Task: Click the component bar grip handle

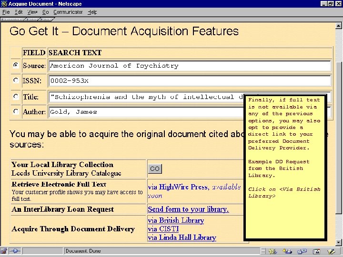Action: point(263,252)
